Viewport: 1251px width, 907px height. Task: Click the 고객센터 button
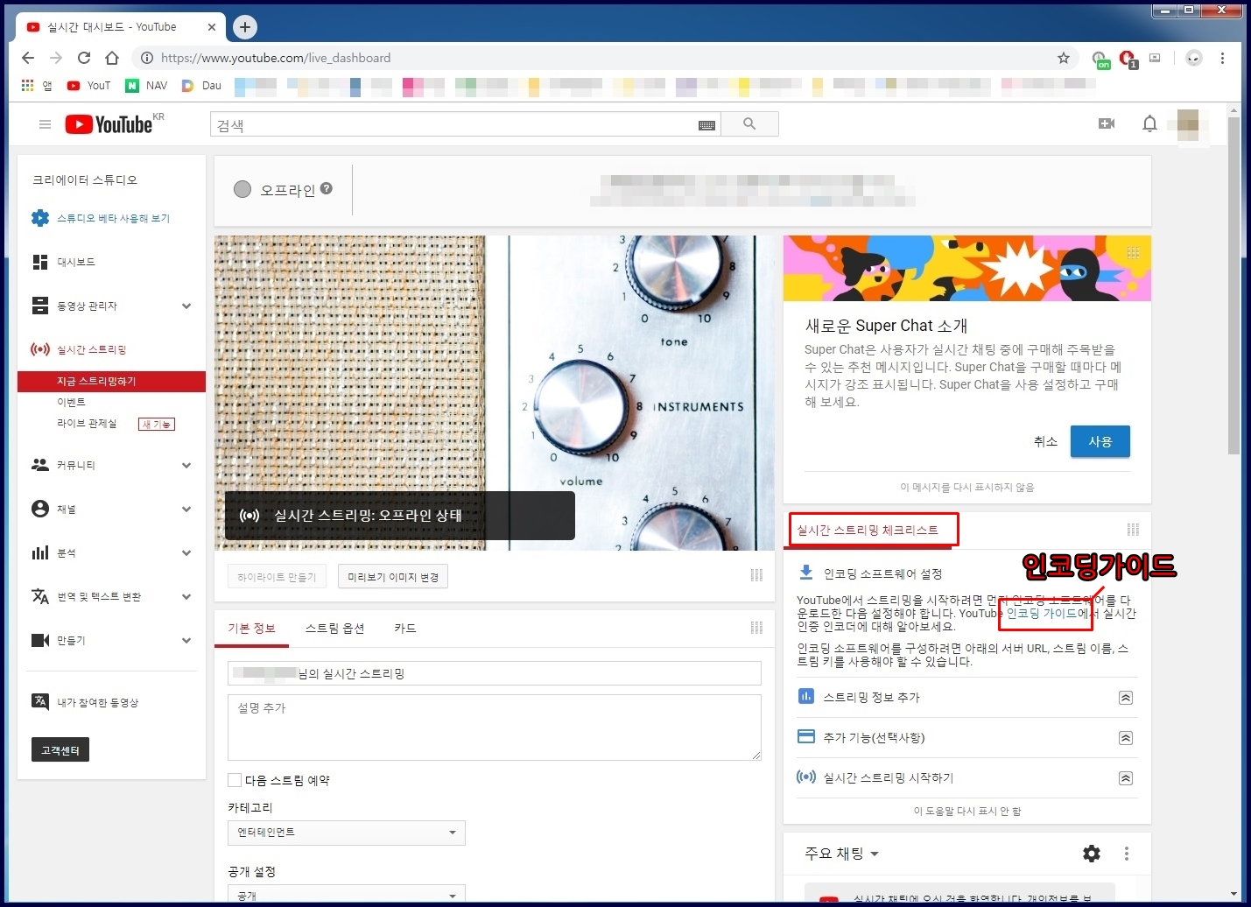point(60,750)
